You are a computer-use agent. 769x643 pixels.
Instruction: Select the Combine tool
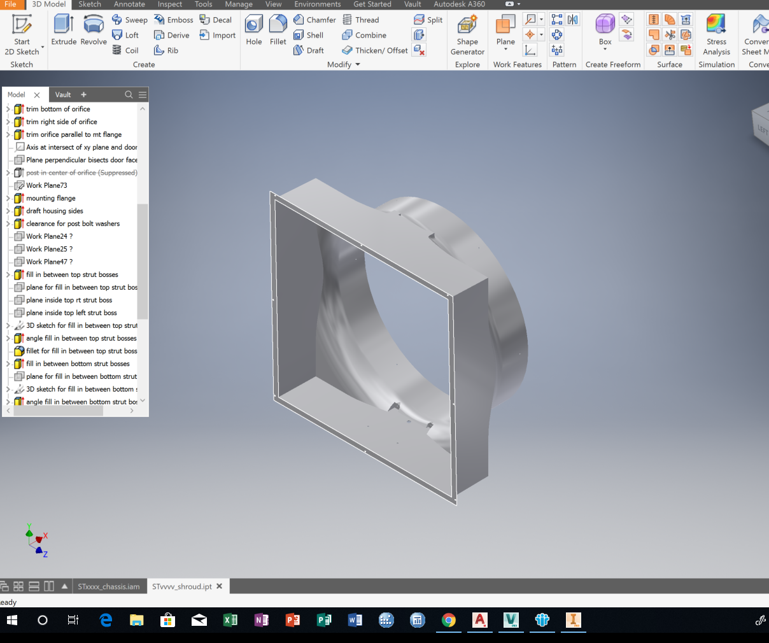pos(364,35)
